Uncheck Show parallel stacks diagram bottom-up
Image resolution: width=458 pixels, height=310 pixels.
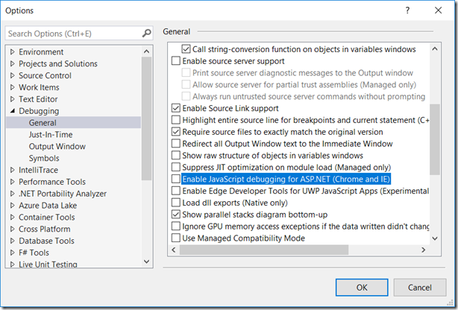click(x=176, y=215)
